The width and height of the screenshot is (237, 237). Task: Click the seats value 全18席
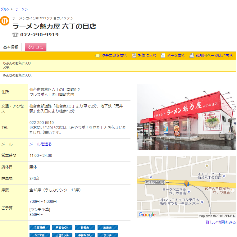(x=35, y=190)
